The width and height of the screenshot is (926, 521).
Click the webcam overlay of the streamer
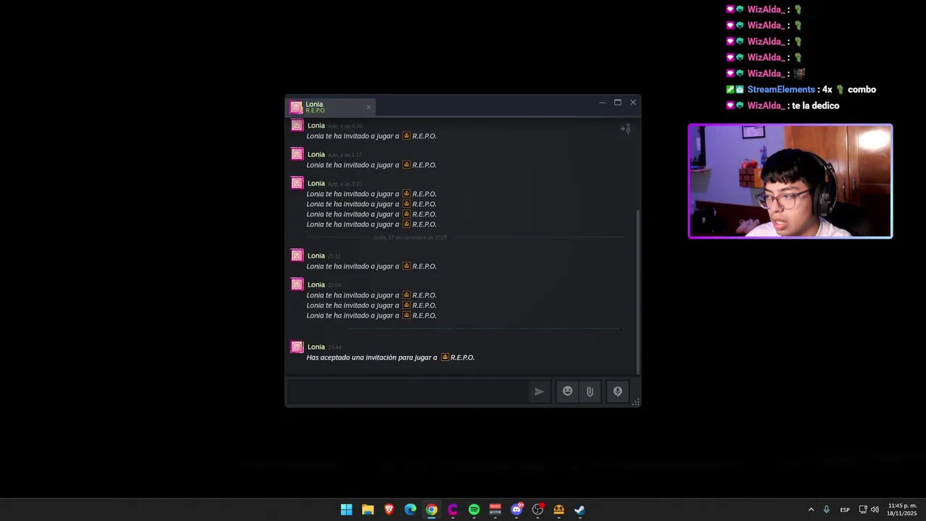click(790, 181)
